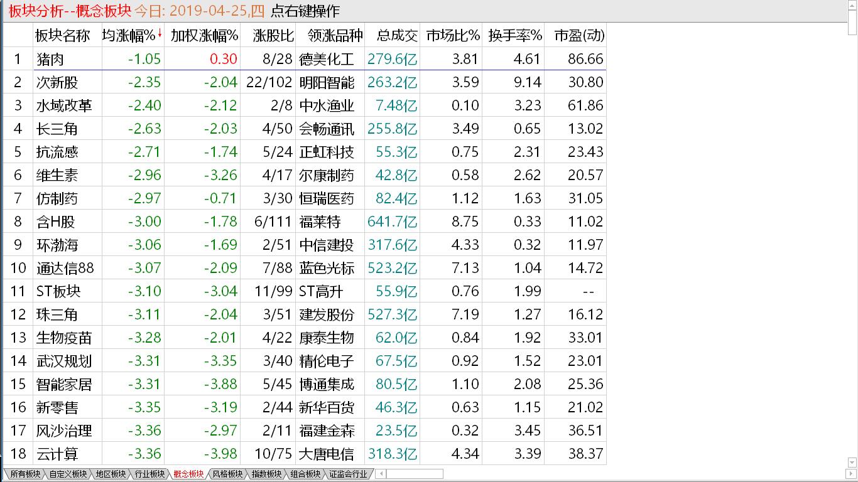
Task: Select the 含H股 sector row
Action: [x=304, y=222]
